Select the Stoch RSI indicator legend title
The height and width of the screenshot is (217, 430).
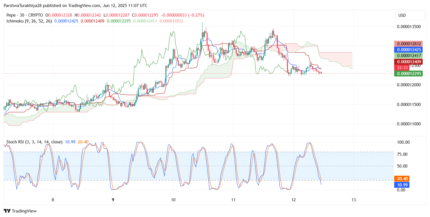[34, 142]
